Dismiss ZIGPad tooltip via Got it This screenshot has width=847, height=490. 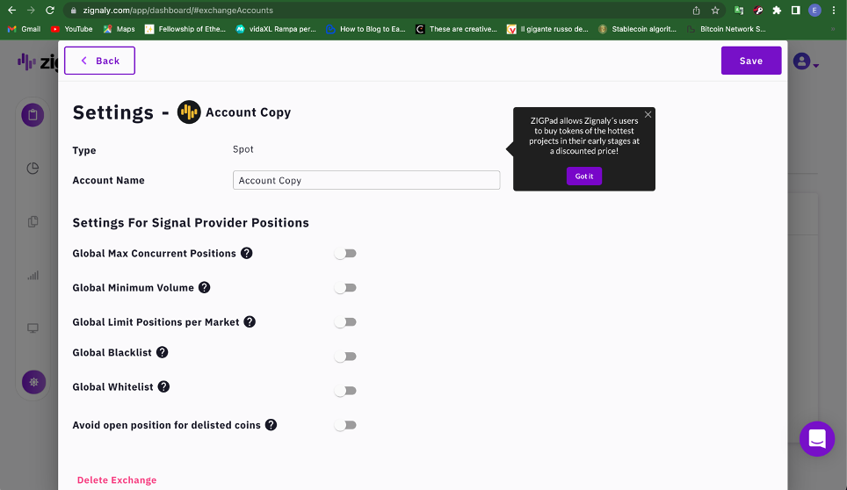[584, 176]
